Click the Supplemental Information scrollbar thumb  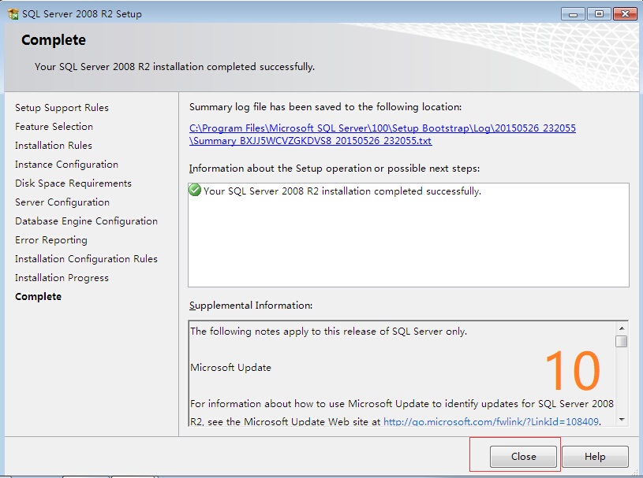(622, 341)
